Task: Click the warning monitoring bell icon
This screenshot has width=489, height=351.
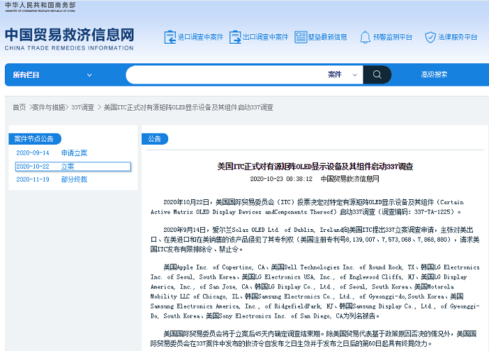Action: tap(365, 38)
